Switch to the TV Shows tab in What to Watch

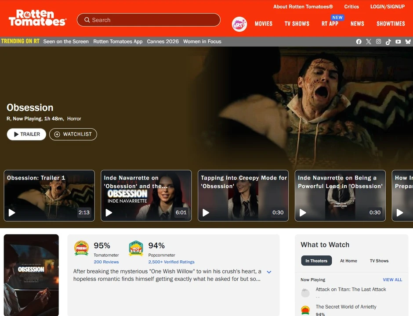click(x=379, y=261)
